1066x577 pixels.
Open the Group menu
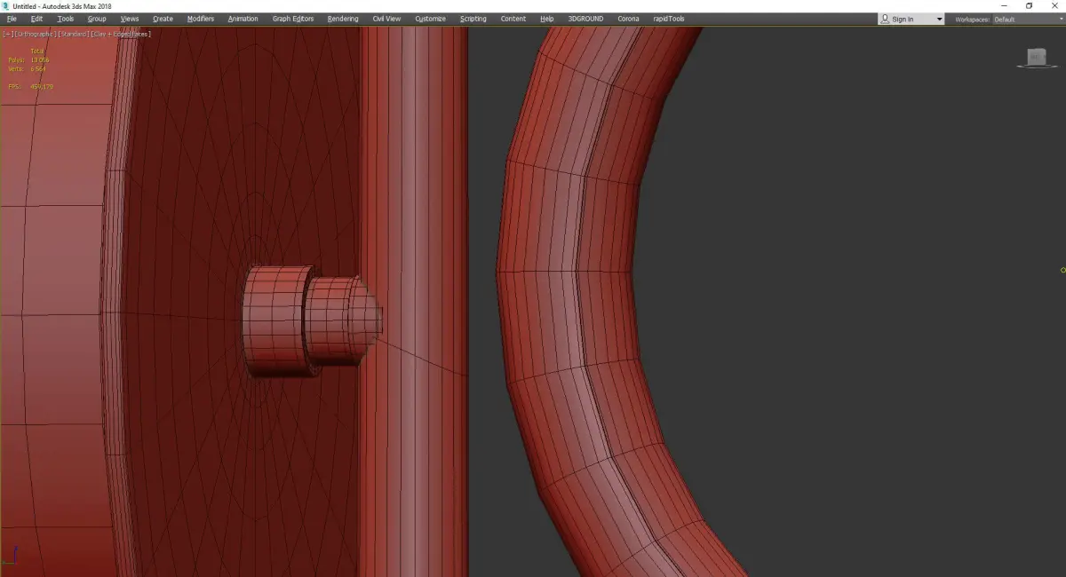pyautogui.click(x=97, y=19)
